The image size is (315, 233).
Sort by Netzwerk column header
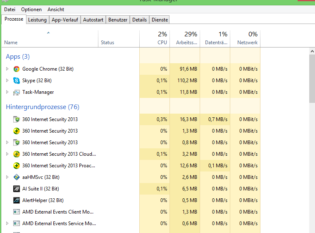245,39
